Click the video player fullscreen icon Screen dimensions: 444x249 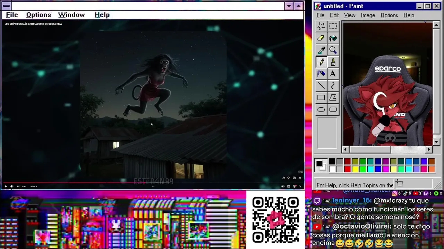(300, 186)
